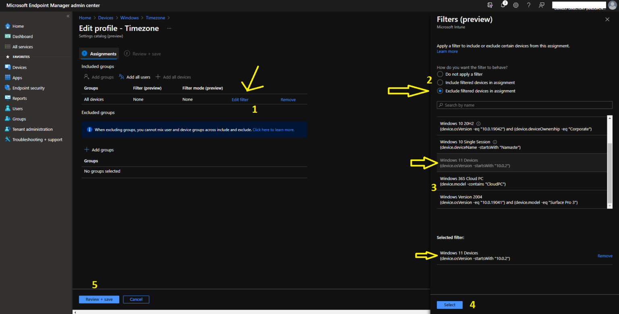Click the Edit filter link
The image size is (619, 314).
[240, 99]
